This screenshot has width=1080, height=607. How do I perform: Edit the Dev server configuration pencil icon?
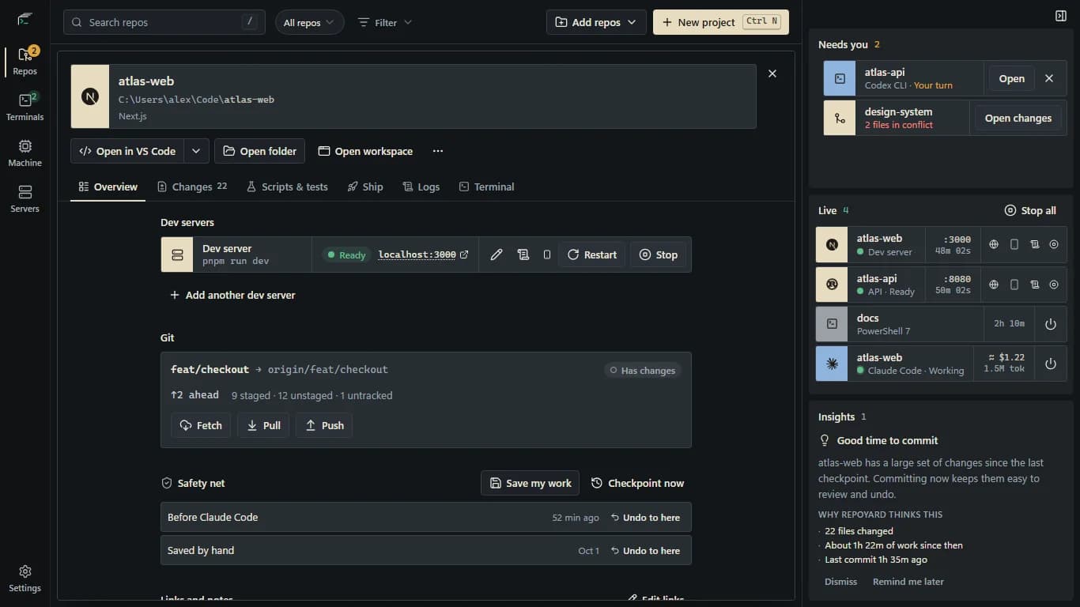coord(497,254)
